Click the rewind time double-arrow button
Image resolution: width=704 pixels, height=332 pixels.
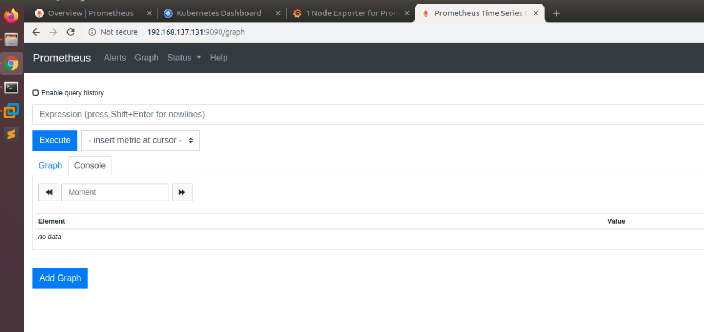[49, 193]
